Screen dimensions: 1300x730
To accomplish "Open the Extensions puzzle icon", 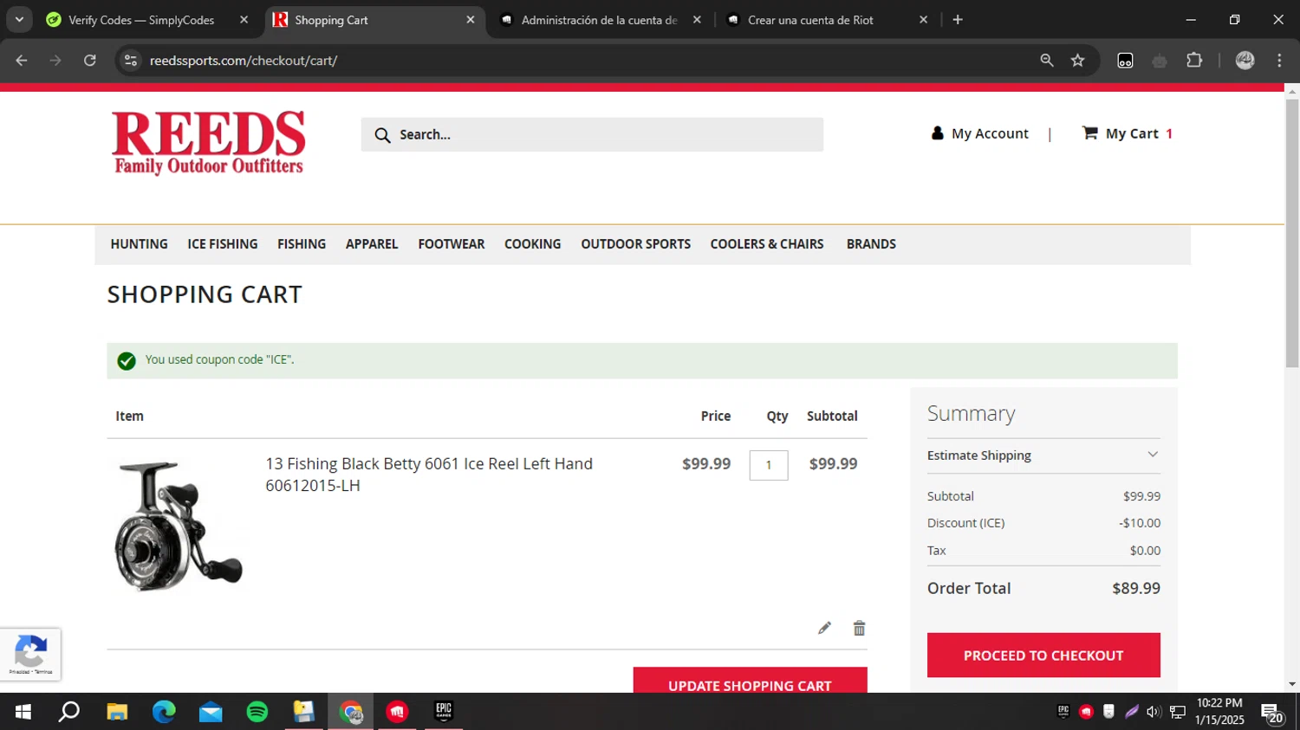I will pos(1194,61).
